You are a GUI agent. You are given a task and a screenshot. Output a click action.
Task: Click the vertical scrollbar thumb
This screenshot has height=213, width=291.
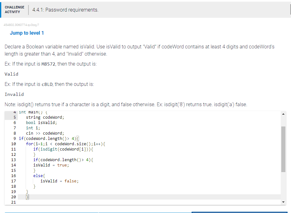point(283,147)
